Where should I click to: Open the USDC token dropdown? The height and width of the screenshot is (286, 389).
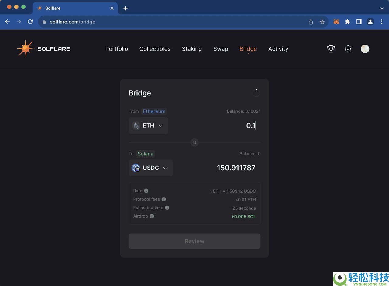151,168
